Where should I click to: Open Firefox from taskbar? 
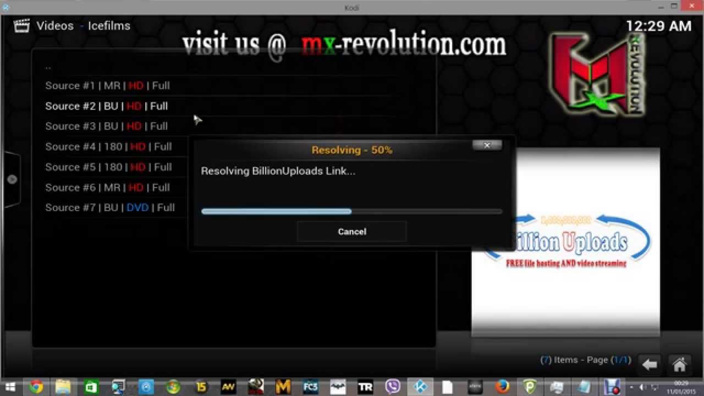tap(502, 387)
